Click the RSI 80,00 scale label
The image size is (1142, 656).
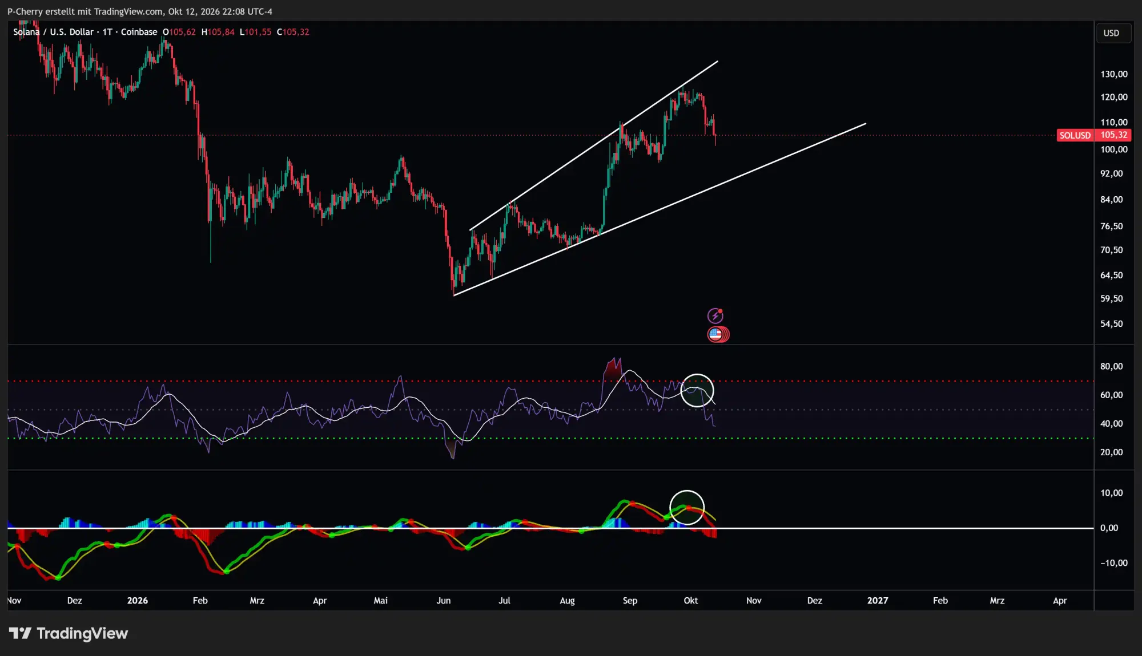coord(1111,366)
